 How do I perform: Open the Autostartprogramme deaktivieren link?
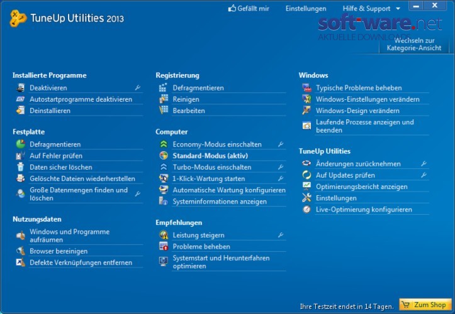(x=81, y=99)
